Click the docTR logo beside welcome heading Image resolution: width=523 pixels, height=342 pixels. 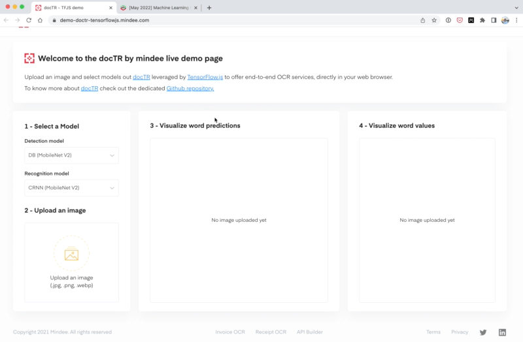pyautogui.click(x=29, y=58)
